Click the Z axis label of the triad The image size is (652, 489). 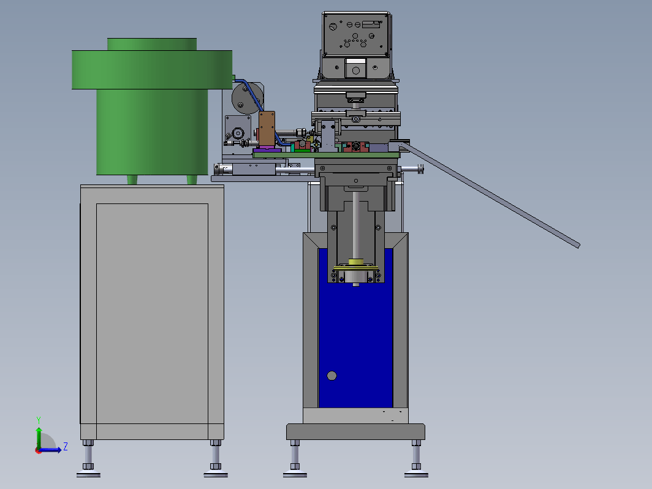click(x=66, y=447)
